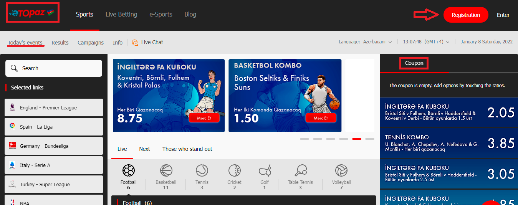
Task: Click the eTopaz logo
Action: coord(33,12)
